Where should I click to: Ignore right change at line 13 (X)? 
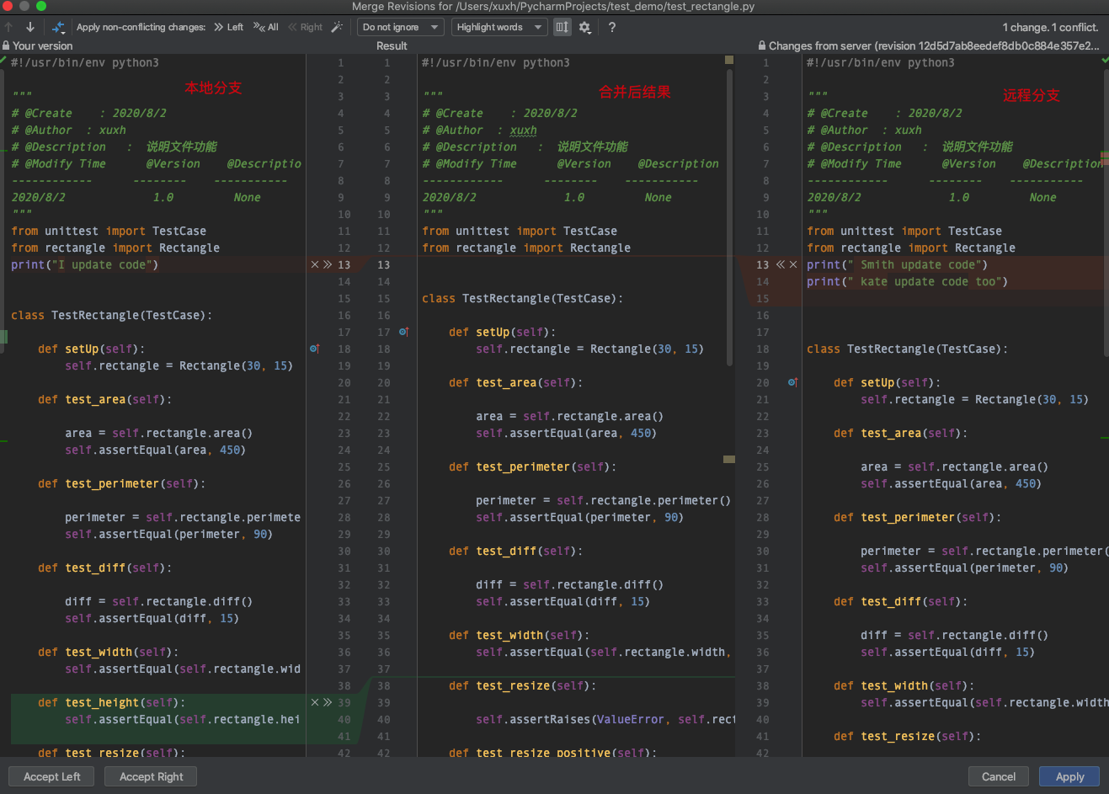point(792,264)
